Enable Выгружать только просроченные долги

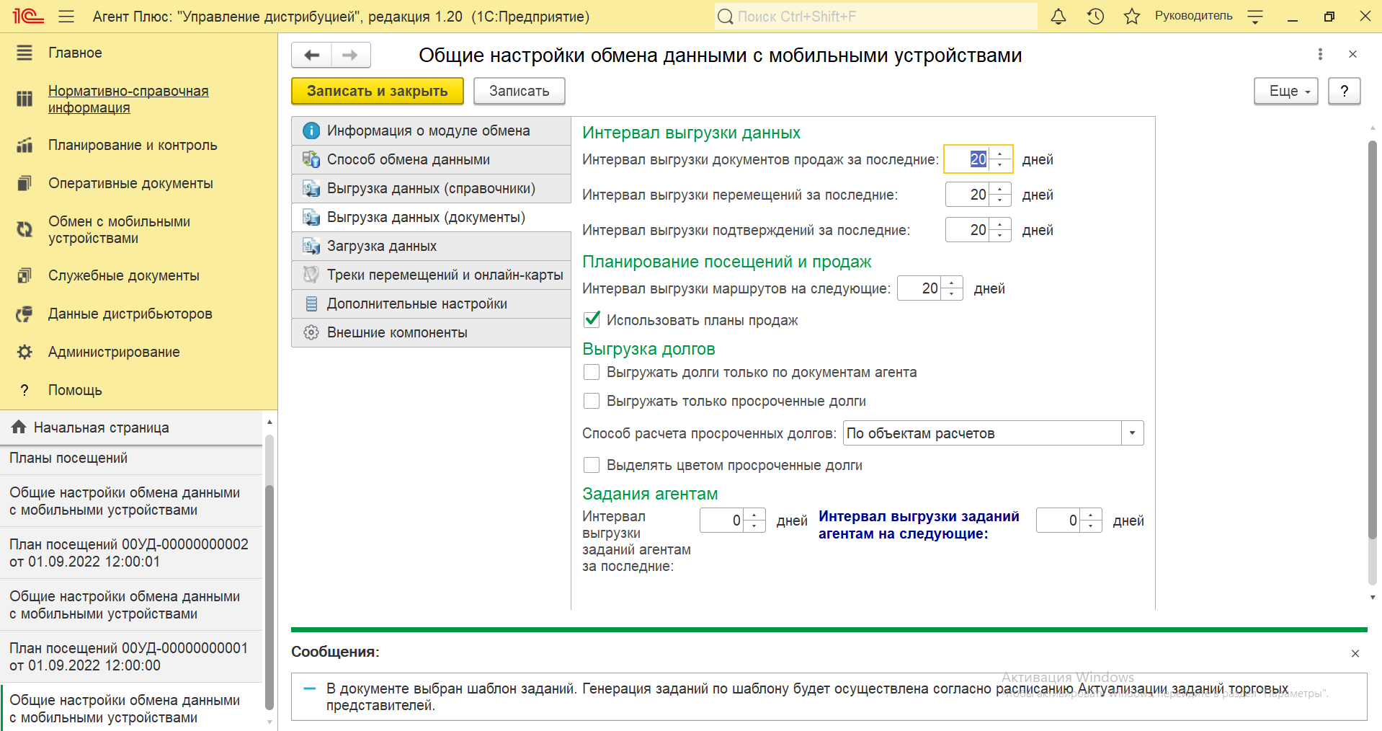[592, 401]
